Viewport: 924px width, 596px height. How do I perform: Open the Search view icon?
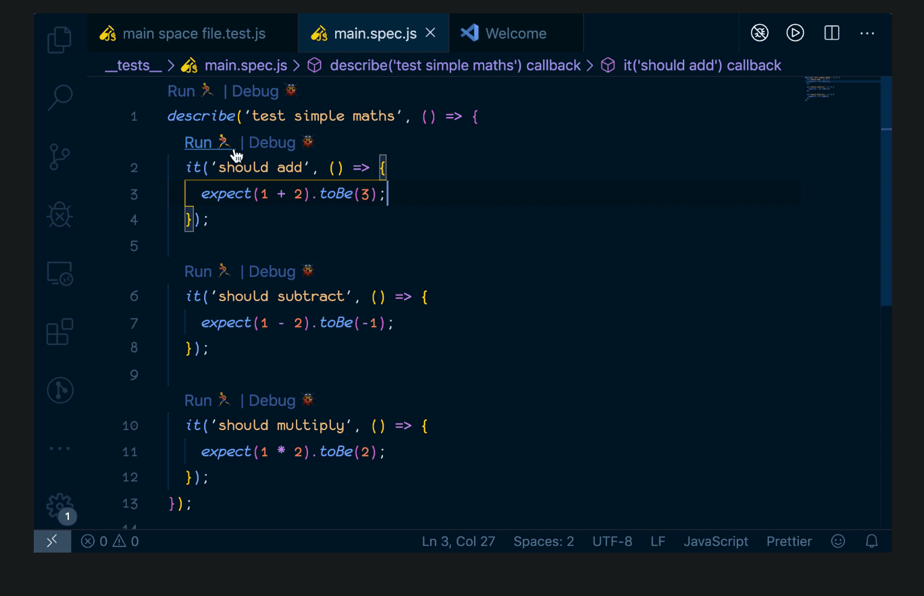coord(59,97)
